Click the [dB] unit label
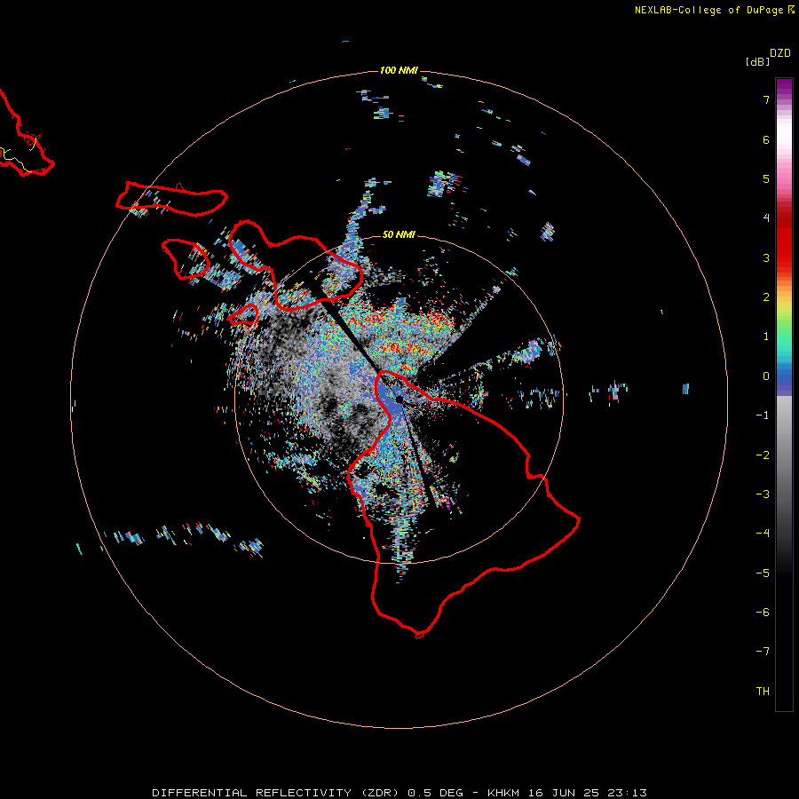The width and height of the screenshot is (799, 799). 757,61
